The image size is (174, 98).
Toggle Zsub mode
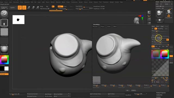pos(65,7)
